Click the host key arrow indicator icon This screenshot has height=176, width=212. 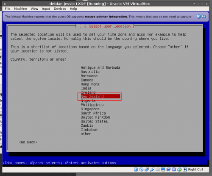click(x=185, y=169)
